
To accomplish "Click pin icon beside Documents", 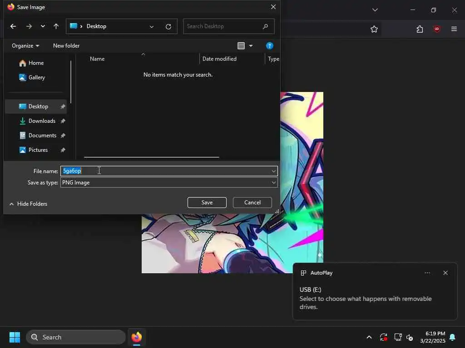I will [63, 135].
